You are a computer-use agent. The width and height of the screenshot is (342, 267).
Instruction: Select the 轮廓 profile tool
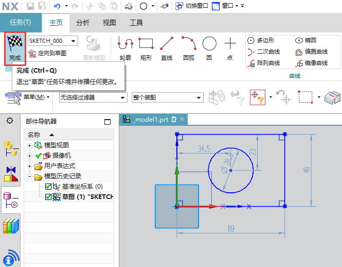coord(125,48)
